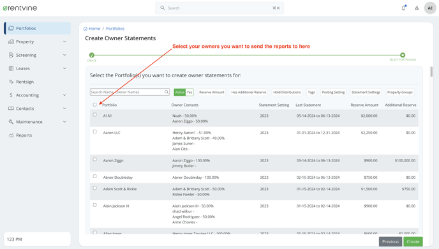Sort by the Last Statement column header
The height and width of the screenshot is (249, 439).
(x=308, y=105)
